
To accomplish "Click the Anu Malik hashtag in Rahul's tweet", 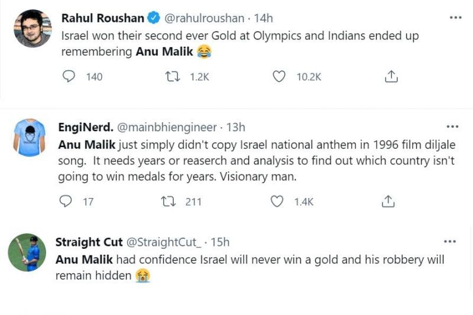I will pyautogui.click(x=164, y=51).
